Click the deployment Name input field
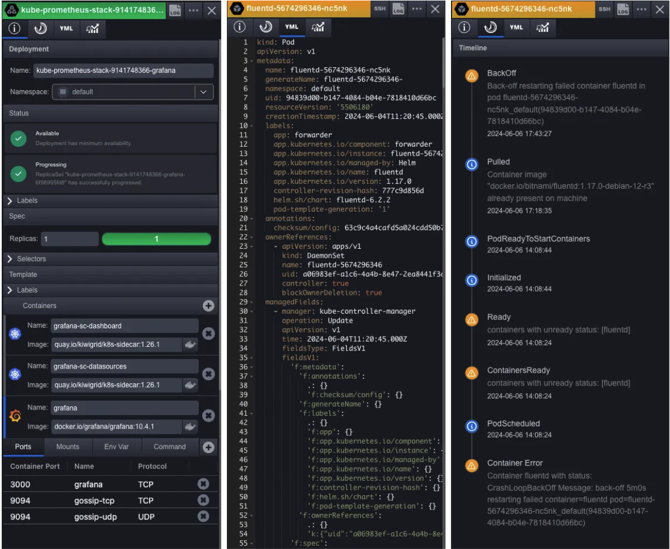The image size is (670, 549). click(123, 71)
